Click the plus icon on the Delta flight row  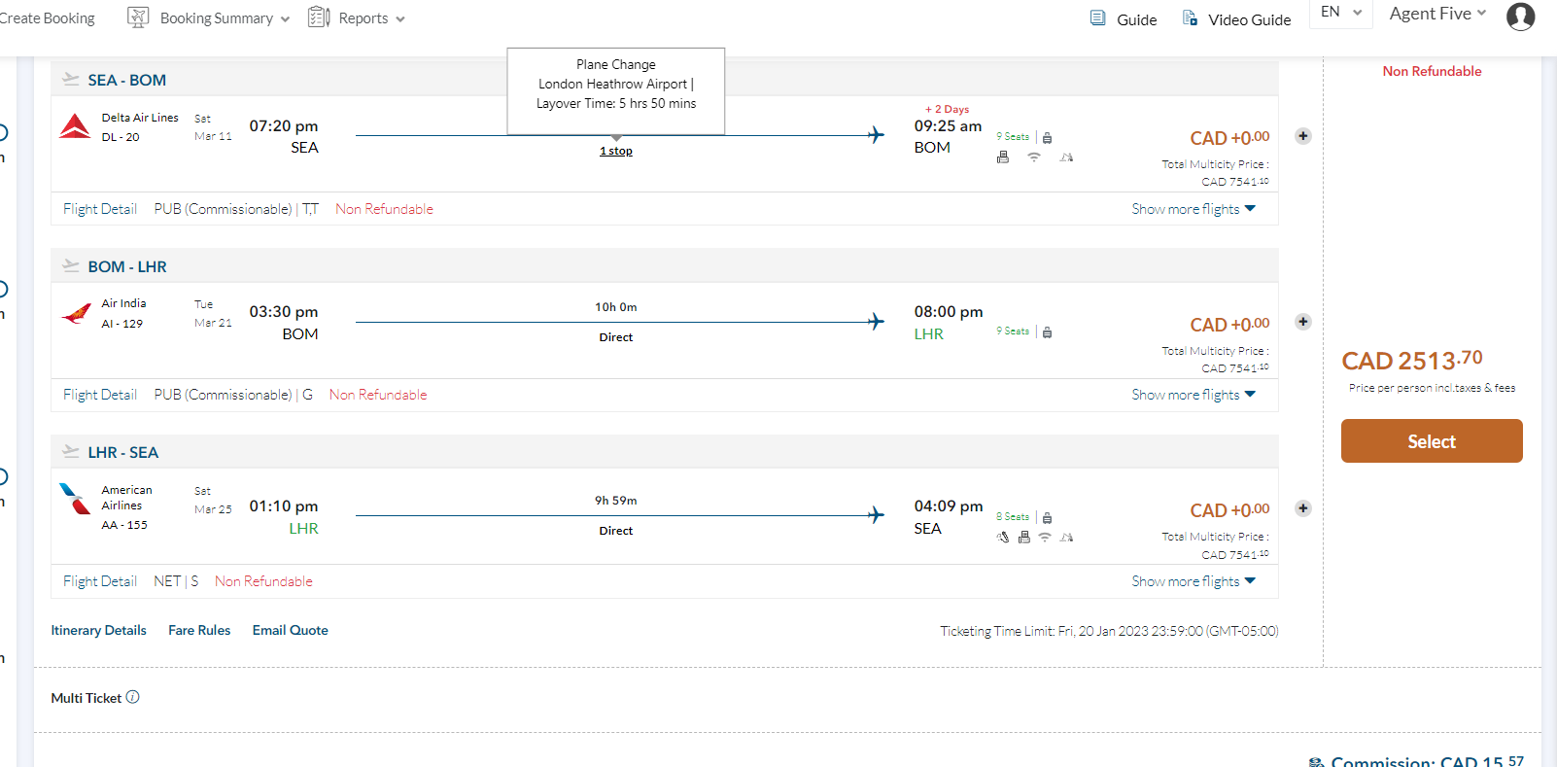pyautogui.click(x=1303, y=136)
